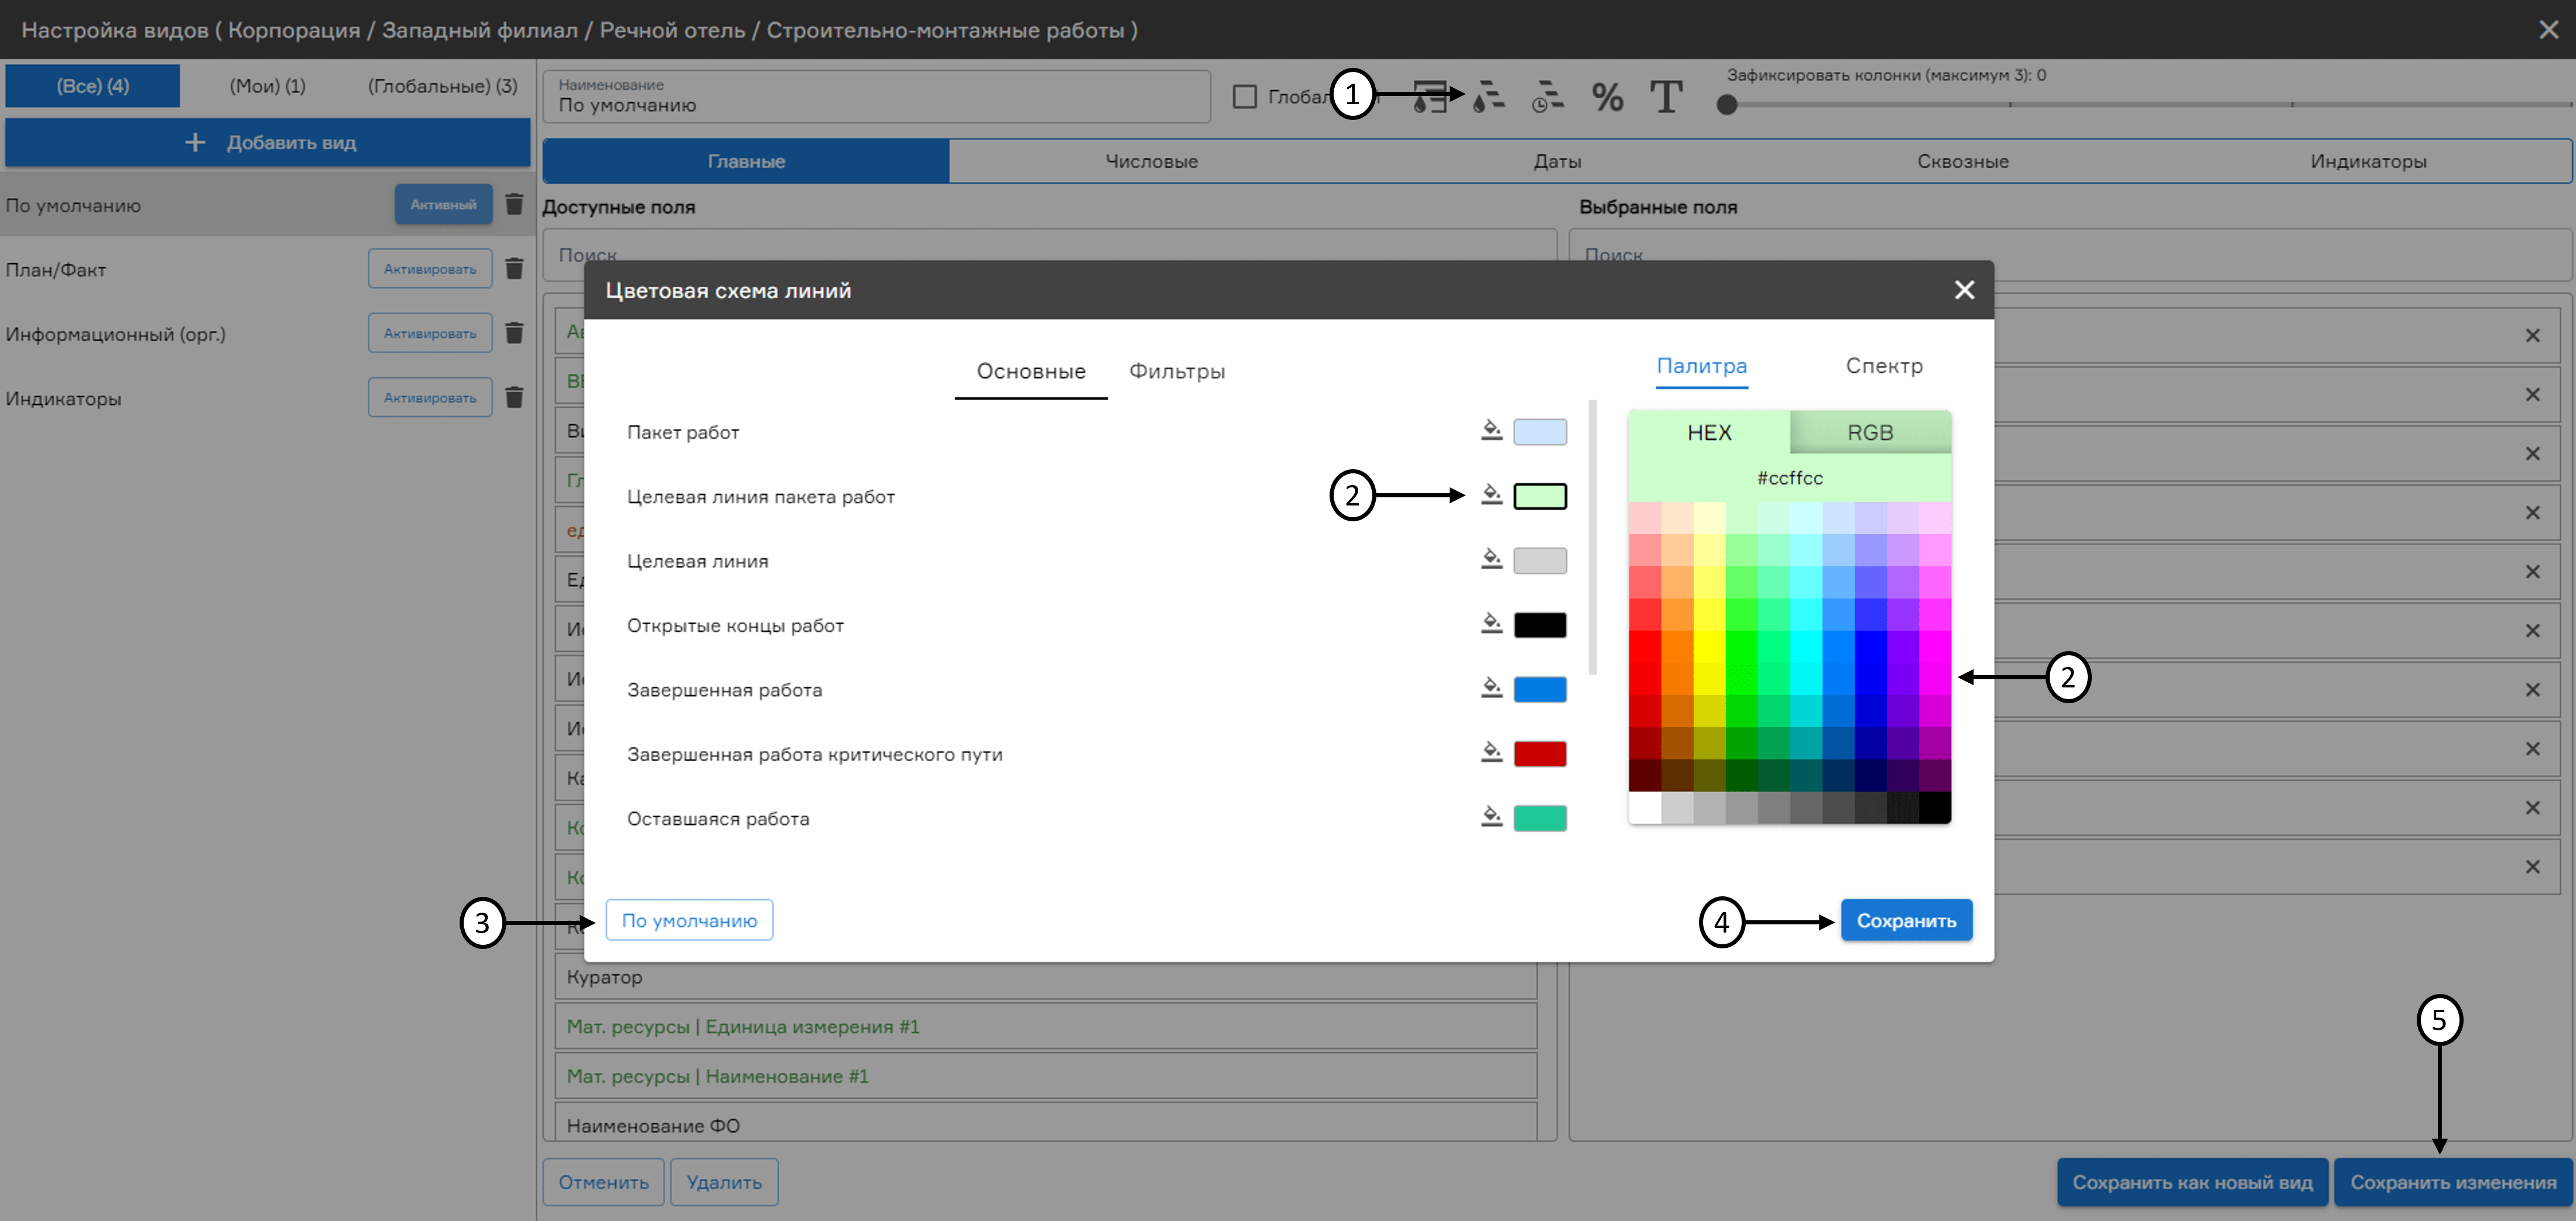Click Сохранить как новый вид
Viewport: 2576px width, 1221px height.
click(2192, 1182)
